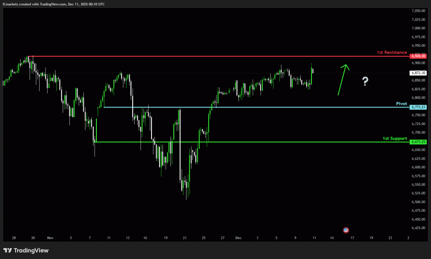Select the red resistance horizontal line
The width and height of the screenshot is (431, 259).
(210, 56)
